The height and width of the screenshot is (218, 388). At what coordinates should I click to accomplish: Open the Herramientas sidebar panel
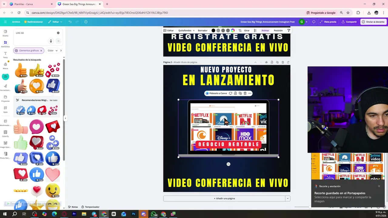point(5,88)
